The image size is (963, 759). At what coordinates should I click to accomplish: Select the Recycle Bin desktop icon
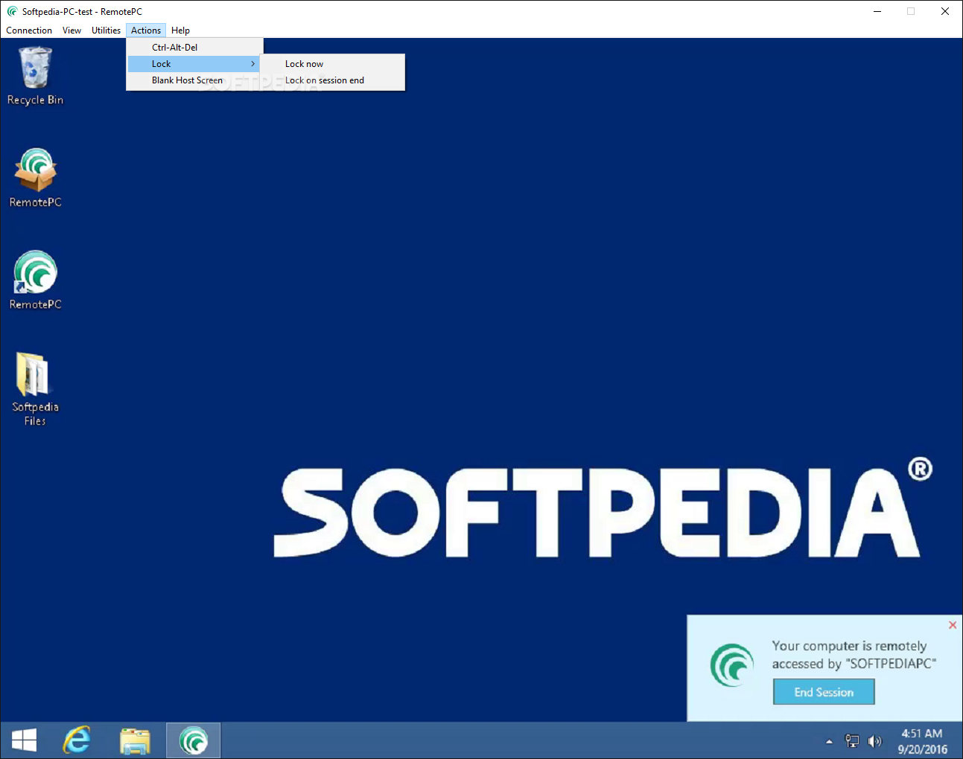coord(35,76)
